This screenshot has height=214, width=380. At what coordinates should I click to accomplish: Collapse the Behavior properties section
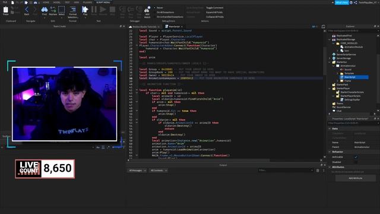coord(330,152)
